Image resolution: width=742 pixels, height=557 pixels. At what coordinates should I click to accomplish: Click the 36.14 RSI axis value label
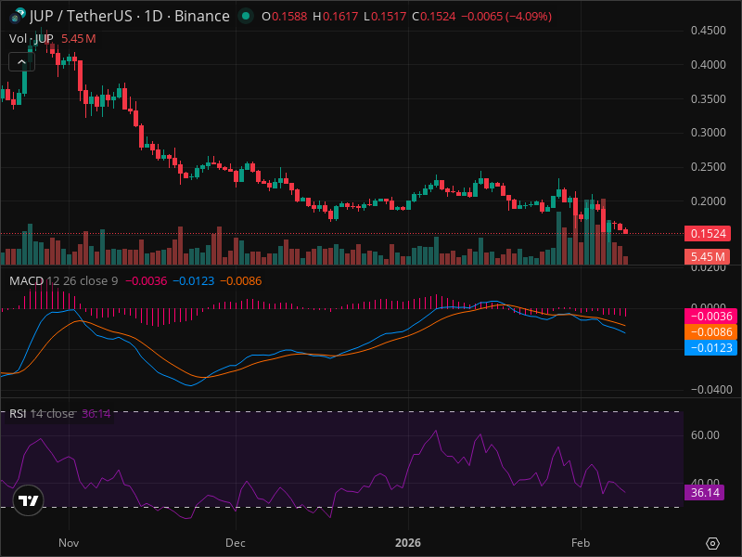(704, 493)
